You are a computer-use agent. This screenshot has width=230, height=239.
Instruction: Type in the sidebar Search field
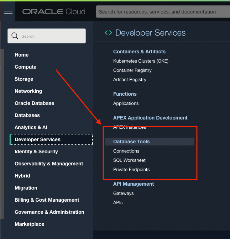pyautogui.click(x=52, y=36)
